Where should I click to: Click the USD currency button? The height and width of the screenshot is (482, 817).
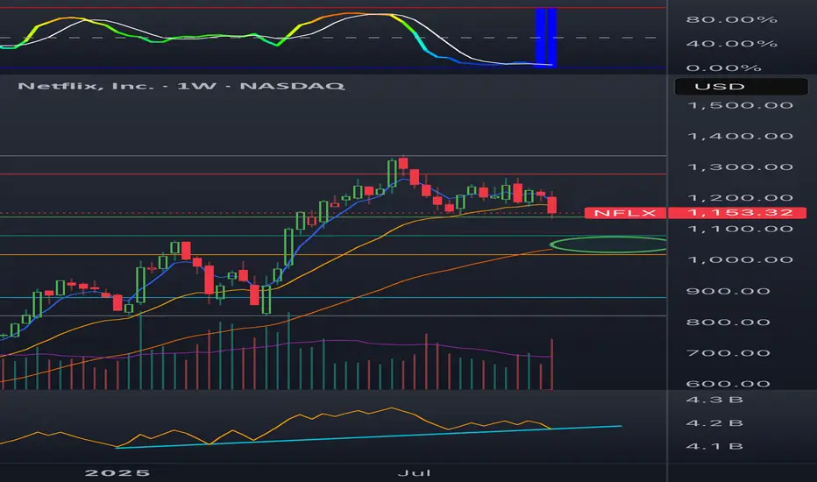[741, 87]
